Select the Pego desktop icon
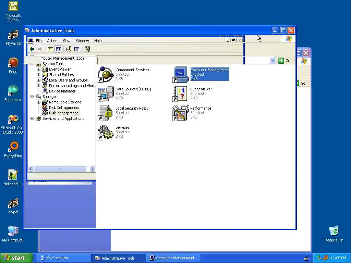The width and height of the screenshot is (351, 263). click(13, 65)
